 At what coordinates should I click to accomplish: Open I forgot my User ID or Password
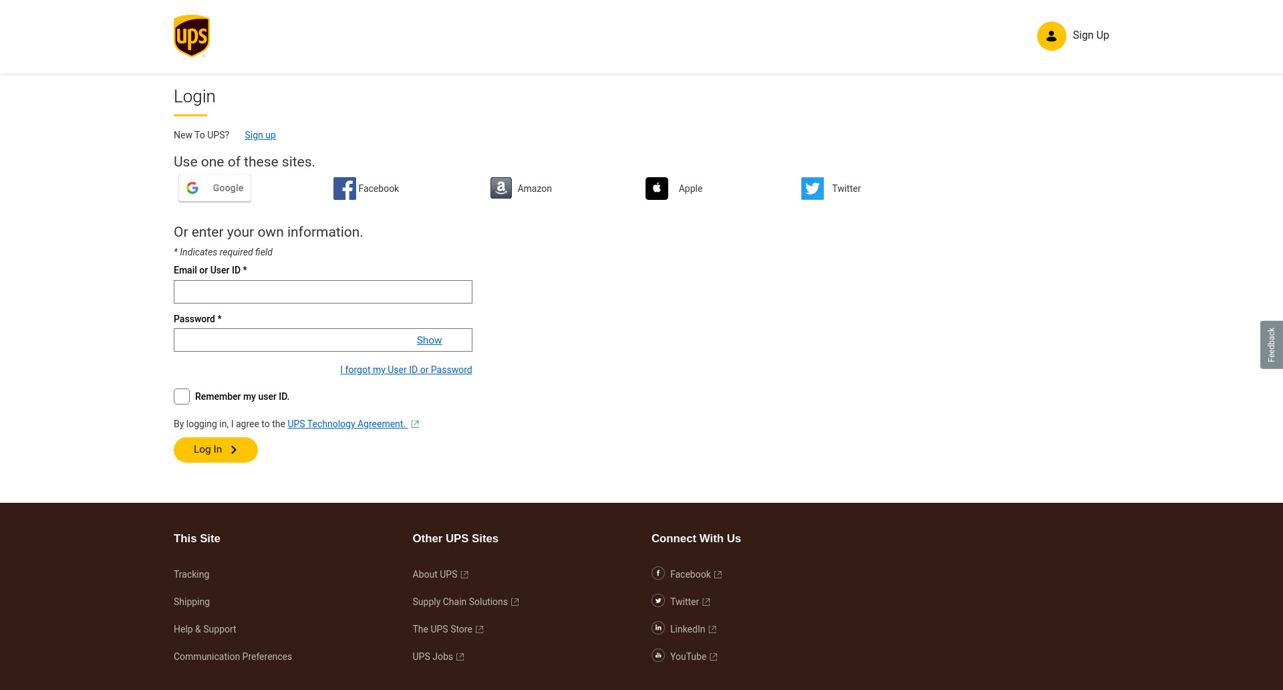coord(406,370)
